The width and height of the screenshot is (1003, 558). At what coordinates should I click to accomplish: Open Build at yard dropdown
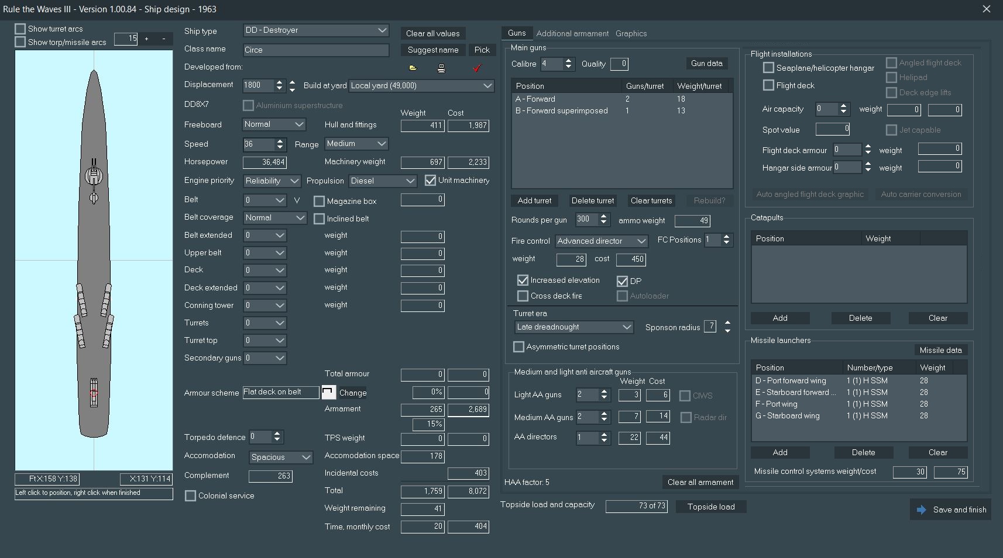[421, 85]
